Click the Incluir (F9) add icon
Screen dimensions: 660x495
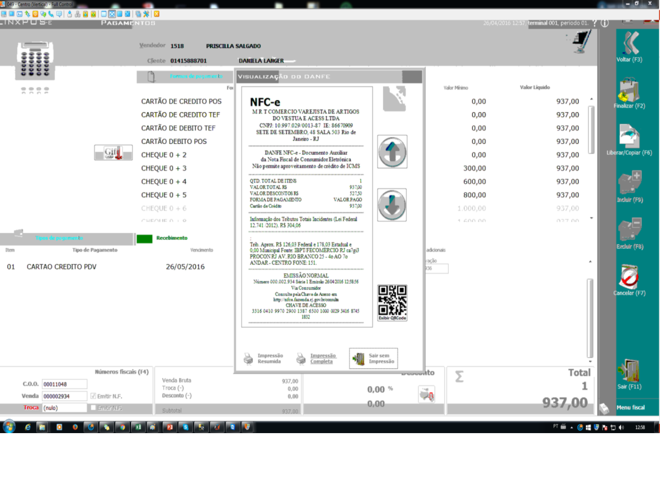tap(630, 183)
